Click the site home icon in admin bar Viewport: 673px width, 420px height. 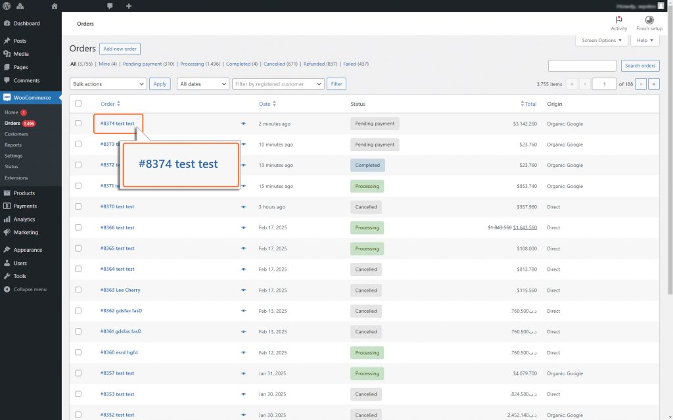[x=54, y=6]
